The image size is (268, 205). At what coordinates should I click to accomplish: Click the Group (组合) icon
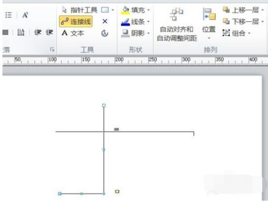click(x=226, y=33)
